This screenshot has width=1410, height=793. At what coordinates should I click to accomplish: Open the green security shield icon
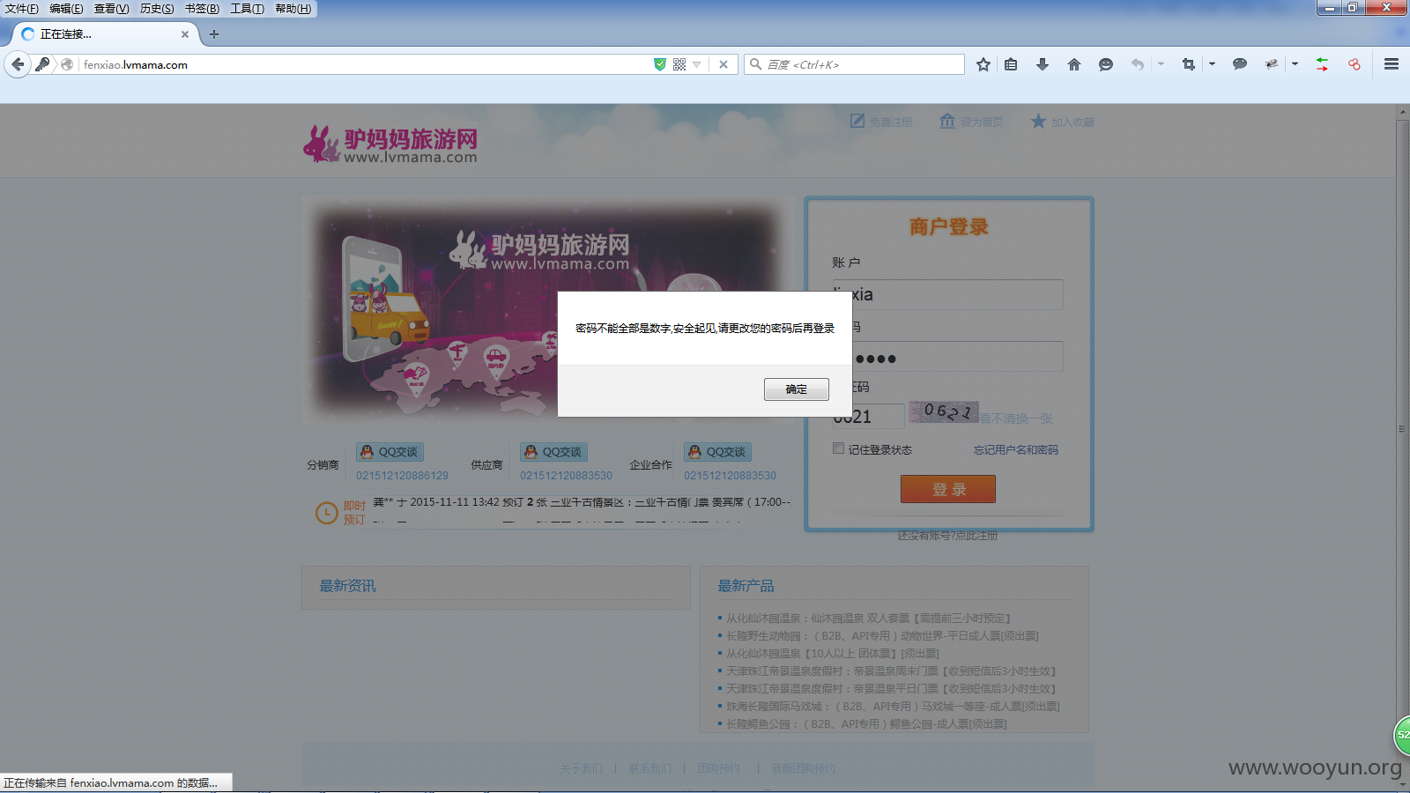659,64
